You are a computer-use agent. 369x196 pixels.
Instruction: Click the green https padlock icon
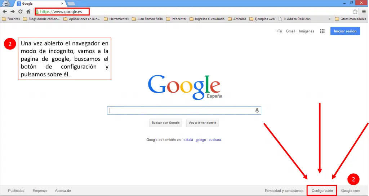(x=37, y=12)
